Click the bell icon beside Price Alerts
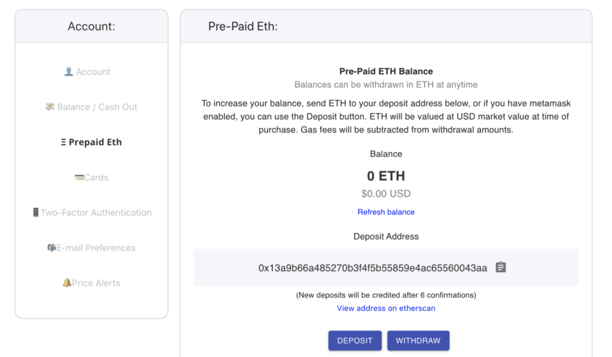This screenshot has height=357, width=612. click(x=67, y=283)
